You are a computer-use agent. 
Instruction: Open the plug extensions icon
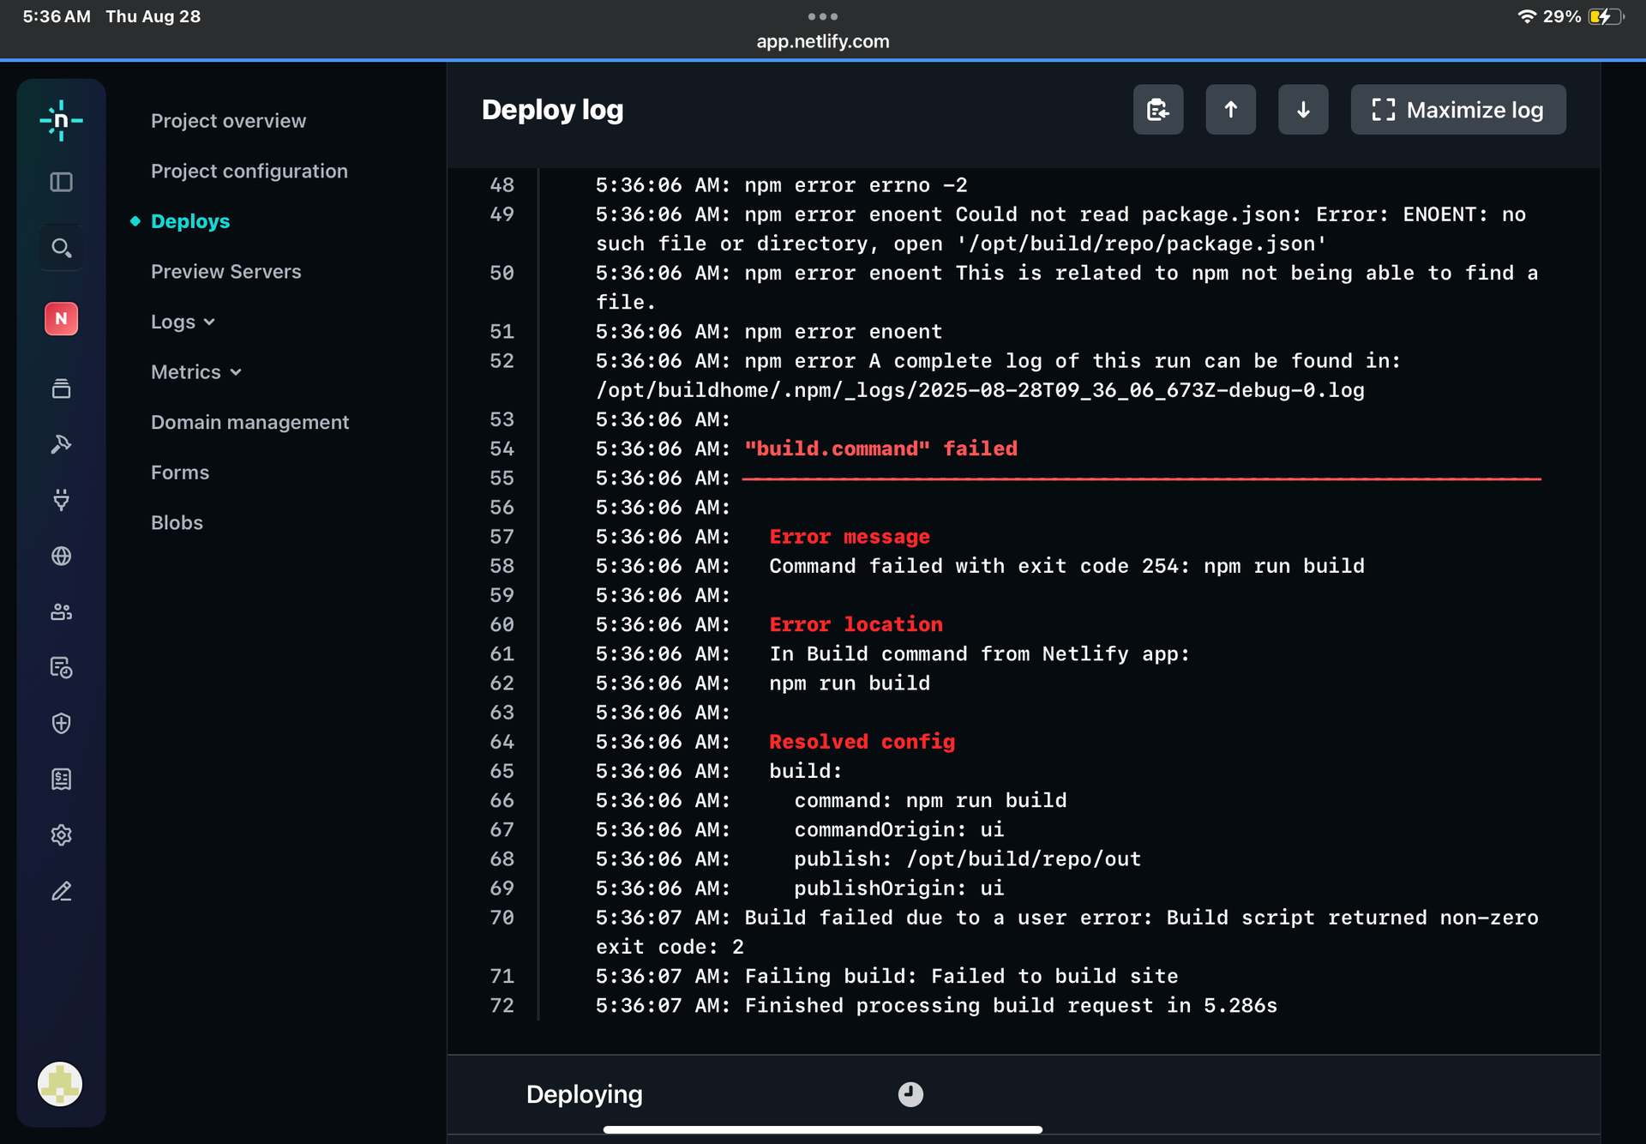61,500
